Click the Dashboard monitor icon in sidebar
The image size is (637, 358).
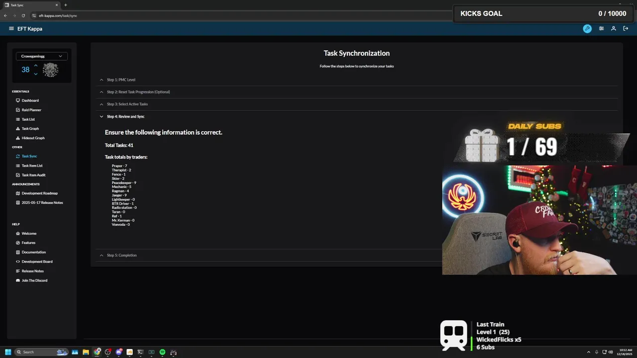tap(18, 100)
